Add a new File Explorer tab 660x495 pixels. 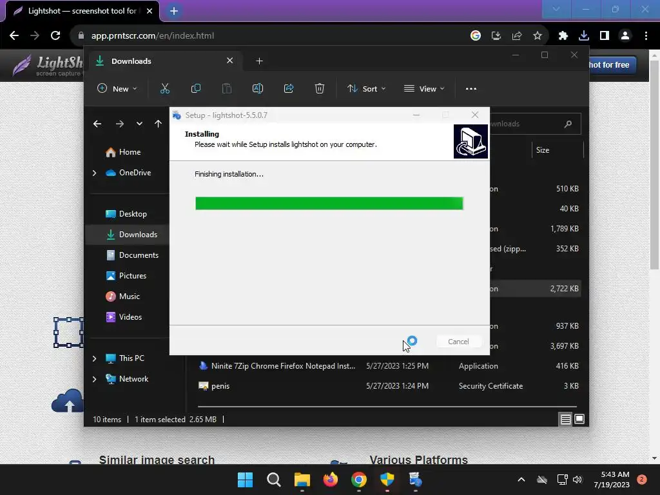coord(259,61)
